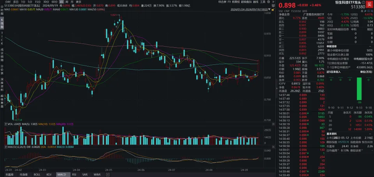Enable the BOLL indicator
The width and height of the screenshot is (374, 177).
pyautogui.click(x=37, y=175)
